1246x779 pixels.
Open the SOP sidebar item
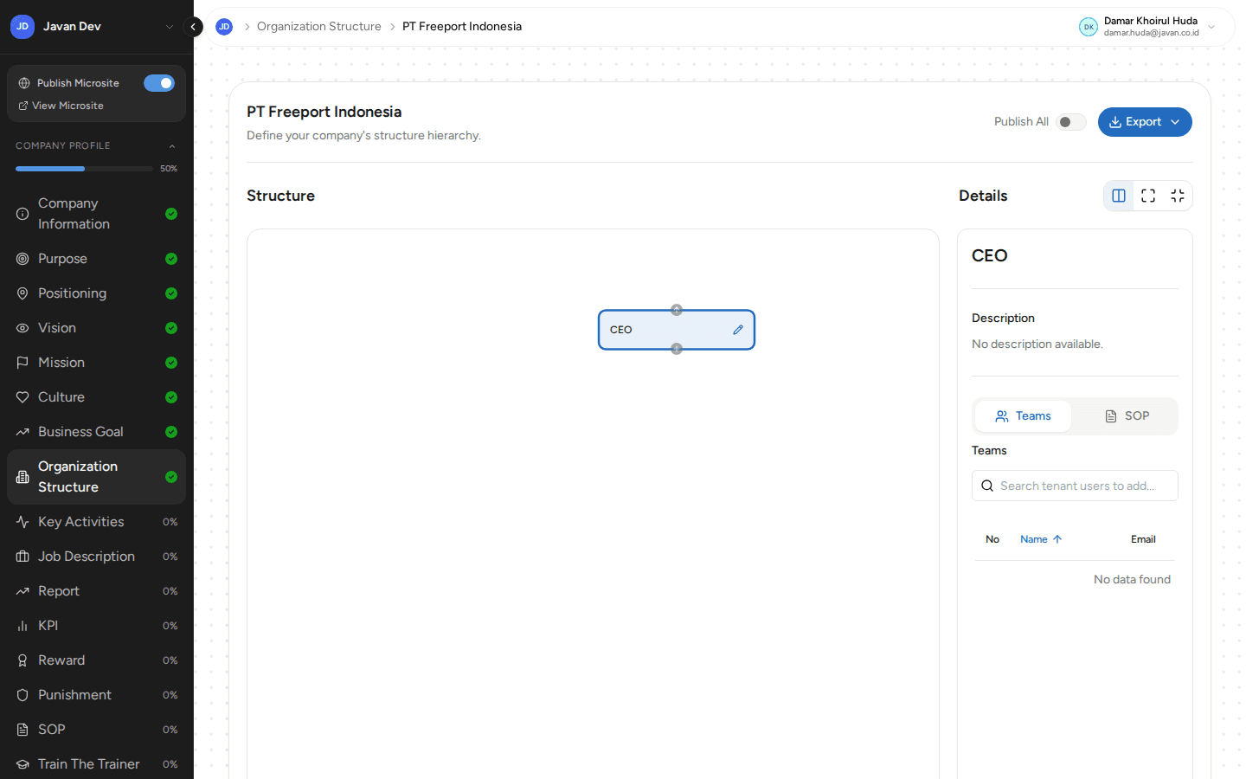point(96,730)
